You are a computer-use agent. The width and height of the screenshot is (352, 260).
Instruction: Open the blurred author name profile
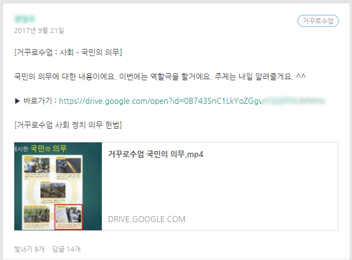tap(25, 19)
